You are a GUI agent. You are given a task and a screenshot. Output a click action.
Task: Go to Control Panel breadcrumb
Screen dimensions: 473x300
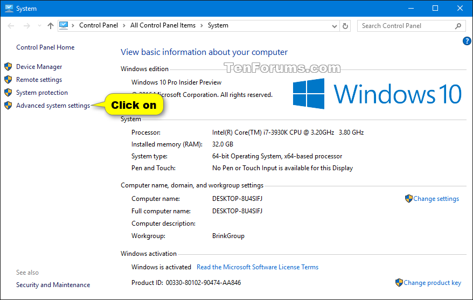(99, 25)
